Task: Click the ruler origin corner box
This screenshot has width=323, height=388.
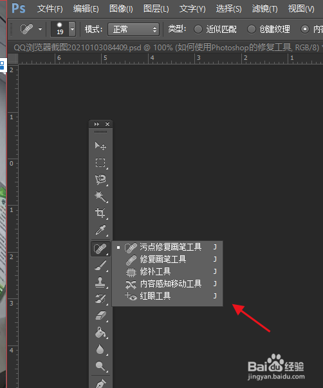Action: pyautogui.click(x=13, y=59)
